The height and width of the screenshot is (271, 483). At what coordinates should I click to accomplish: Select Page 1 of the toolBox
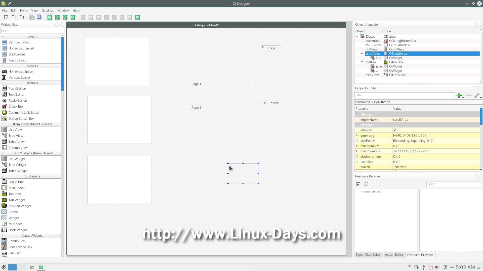pos(196,84)
